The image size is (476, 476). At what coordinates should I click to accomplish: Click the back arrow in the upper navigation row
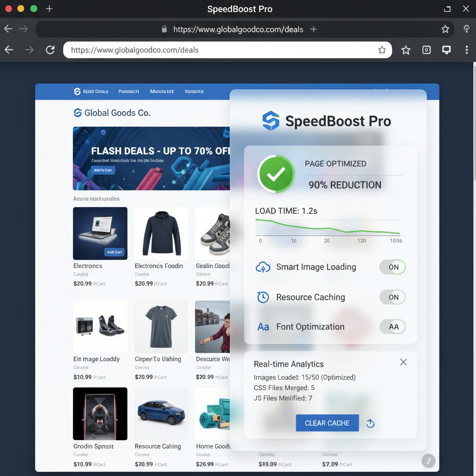(x=8, y=29)
